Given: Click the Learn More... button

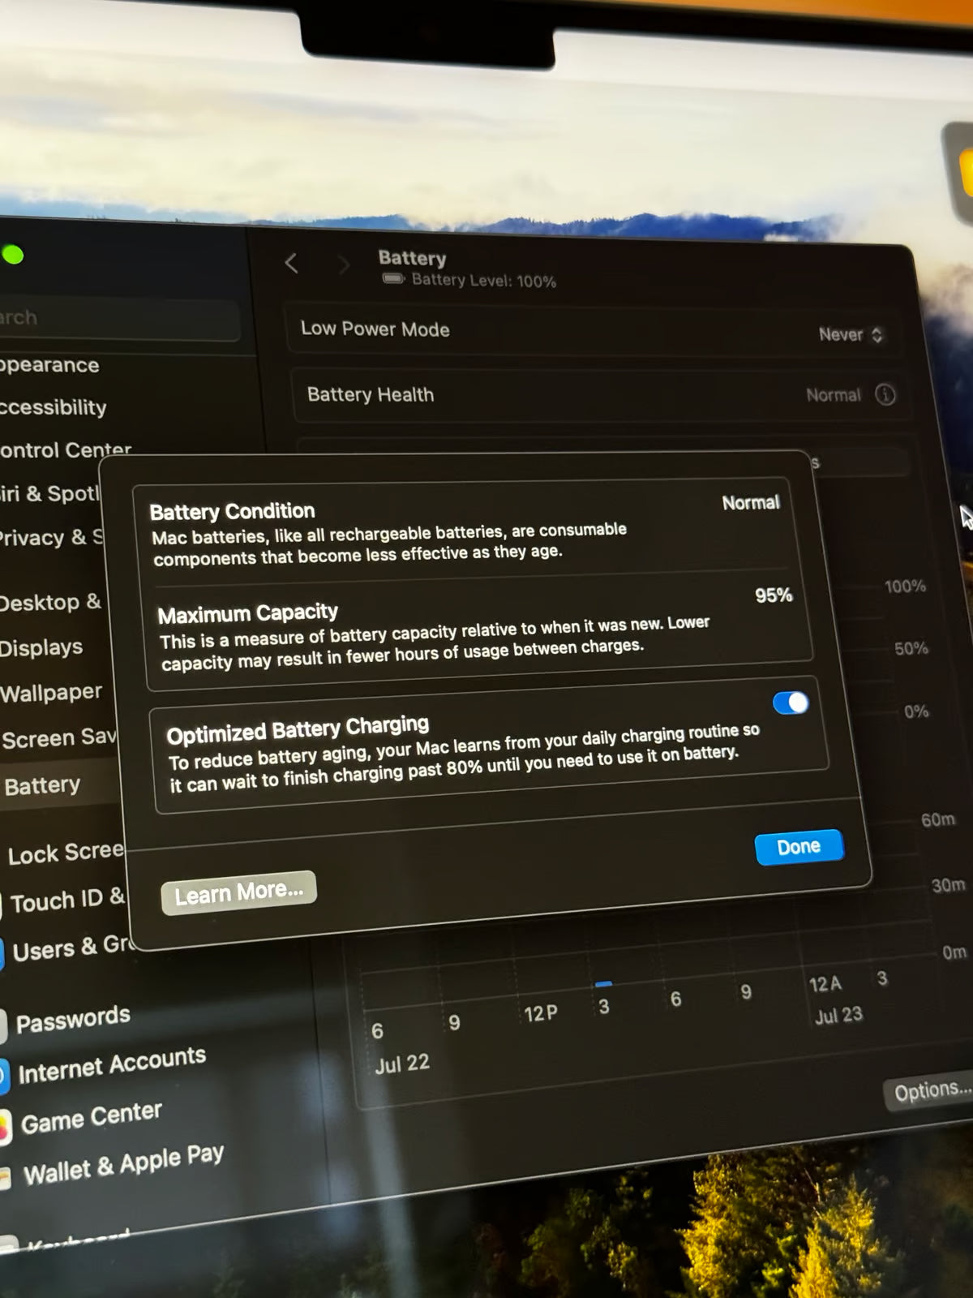Looking at the screenshot, I should click(238, 892).
